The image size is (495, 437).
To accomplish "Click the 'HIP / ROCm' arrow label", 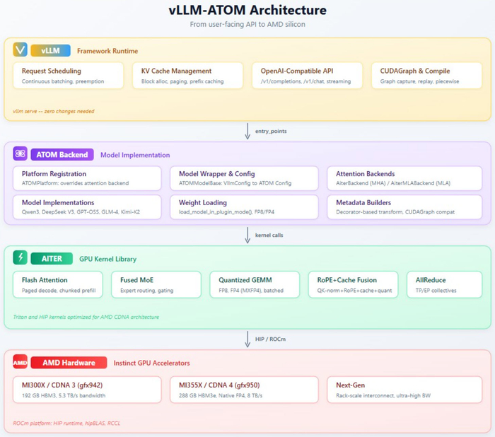I will coord(270,339).
